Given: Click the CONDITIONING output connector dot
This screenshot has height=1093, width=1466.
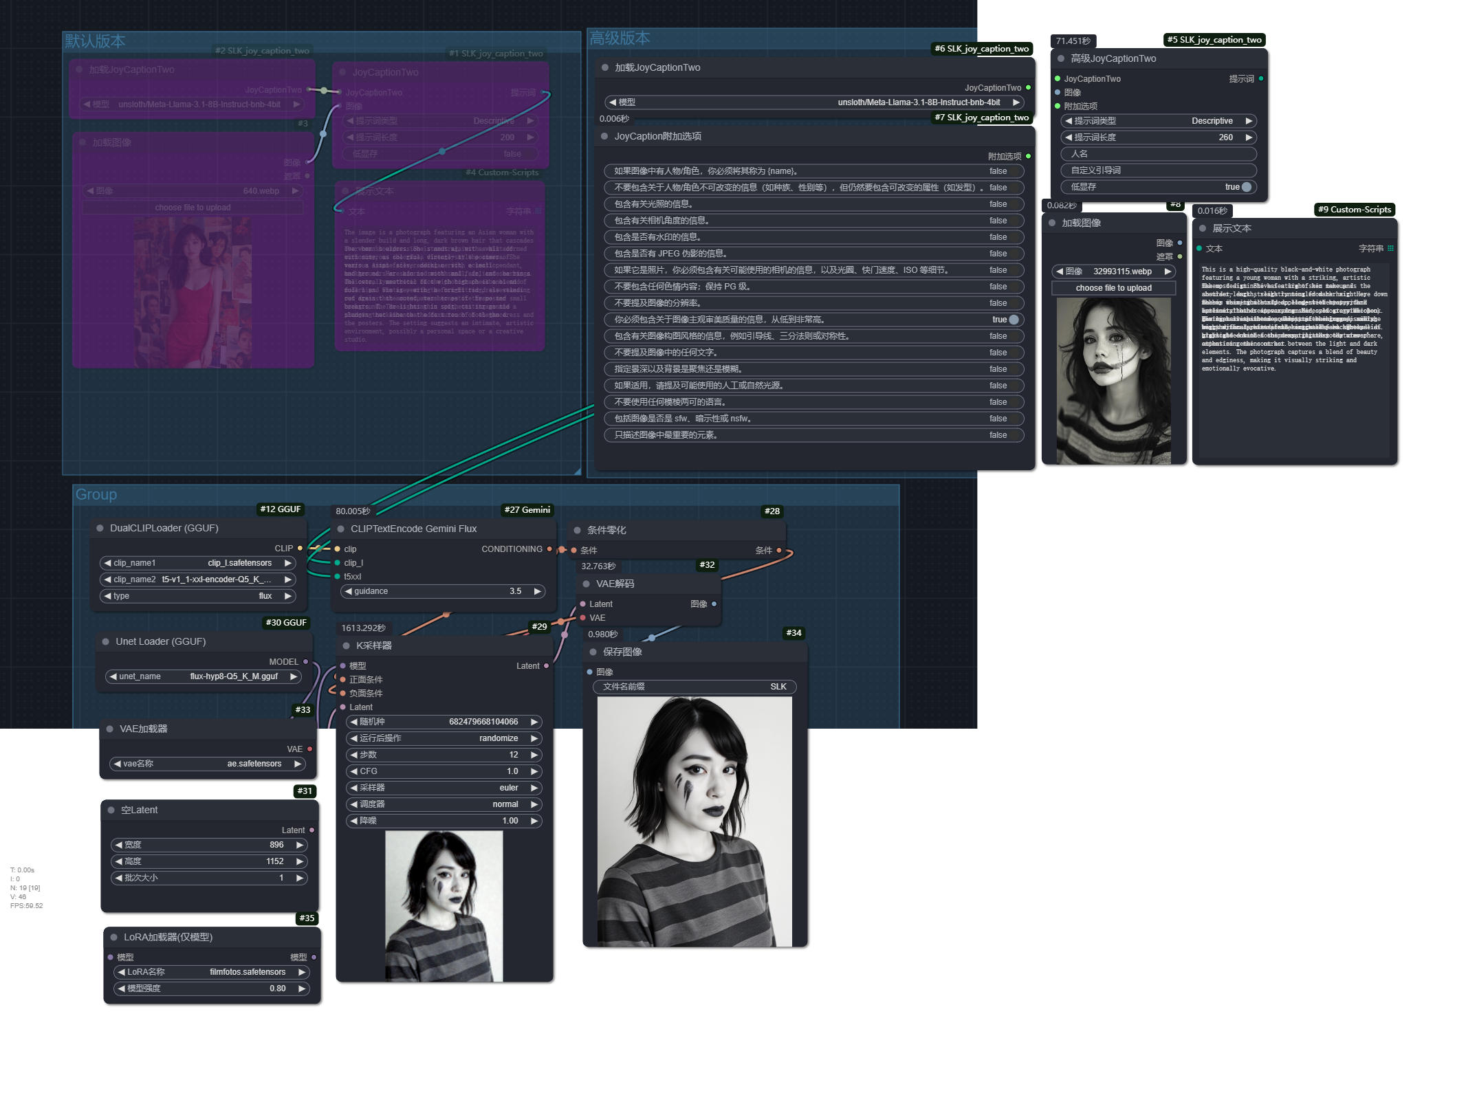Looking at the screenshot, I should [x=549, y=549].
